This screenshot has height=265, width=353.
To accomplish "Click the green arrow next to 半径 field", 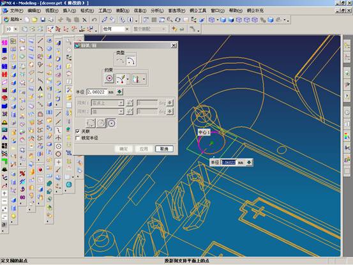I will pos(119,92).
